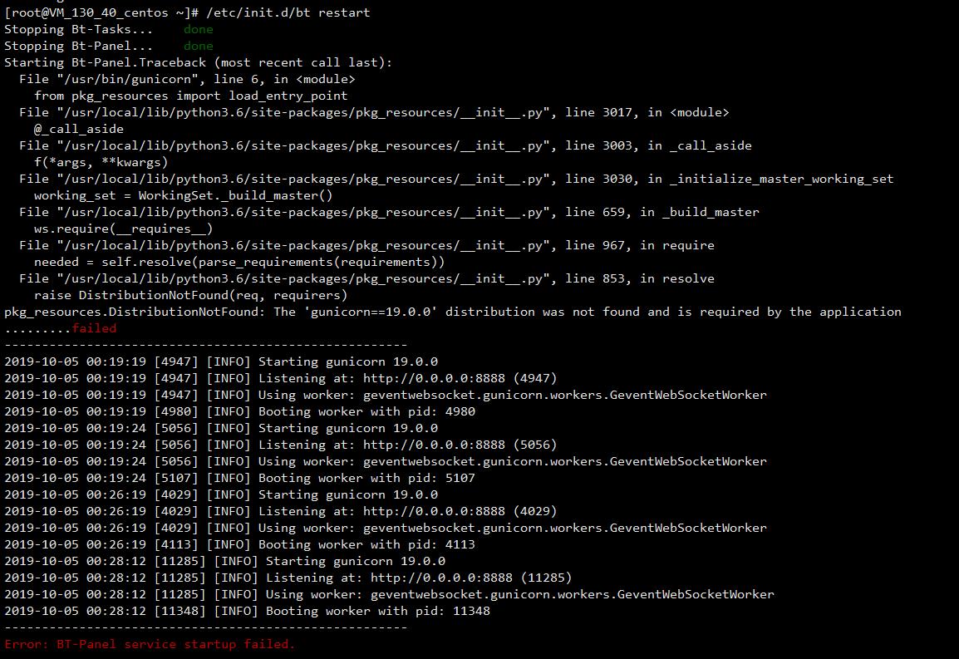Click the http://0.0.0.0:8888 (4947) listening address
Screen dimensions: 959x659
coord(460,378)
